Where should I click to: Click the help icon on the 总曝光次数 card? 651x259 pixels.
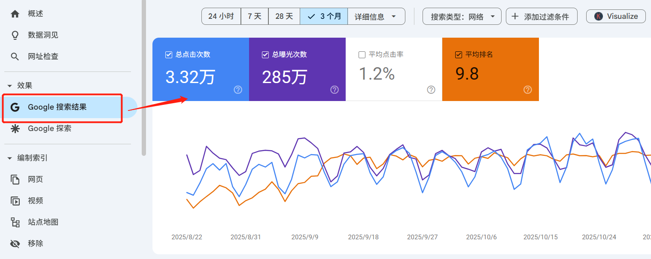point(334,90)
